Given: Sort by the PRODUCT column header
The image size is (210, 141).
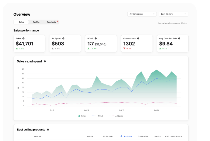Looking at the screenshot, I should [x=39, y=136].
